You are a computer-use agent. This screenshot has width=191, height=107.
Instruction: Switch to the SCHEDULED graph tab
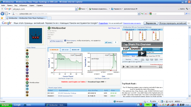[54, 50]
